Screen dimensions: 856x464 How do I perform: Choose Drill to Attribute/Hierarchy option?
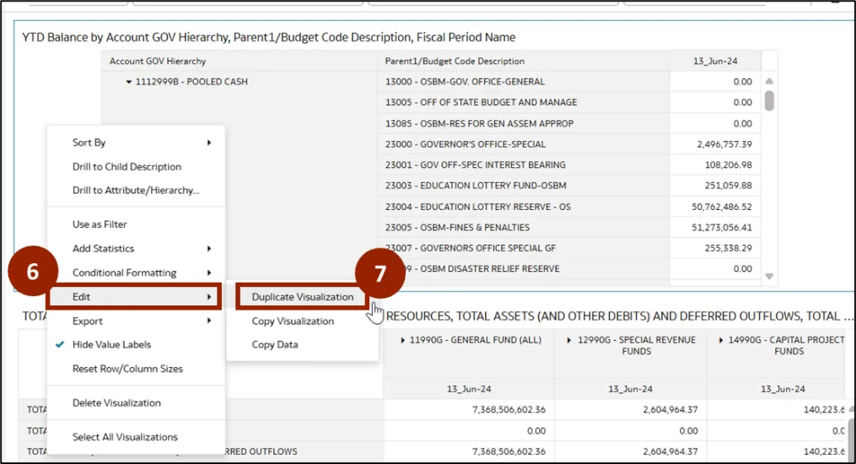[x=135, y=190]
